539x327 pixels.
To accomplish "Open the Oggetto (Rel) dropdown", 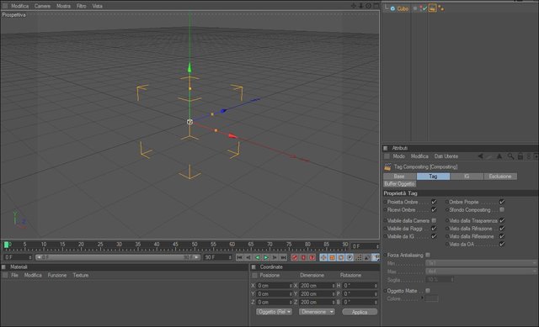I will point(274,312).
